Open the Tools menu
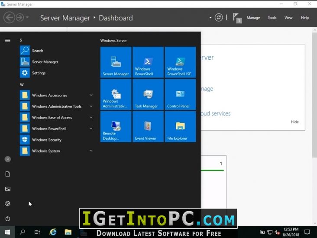 [272, 18]
